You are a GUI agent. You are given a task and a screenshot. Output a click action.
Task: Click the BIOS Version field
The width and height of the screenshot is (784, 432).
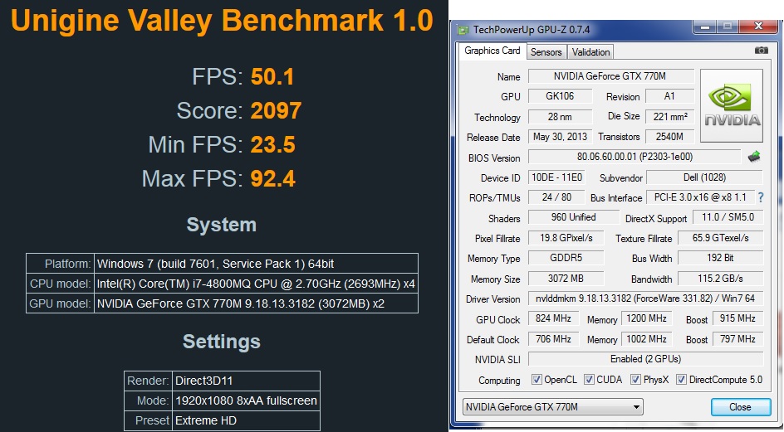(x=635, y=157)
